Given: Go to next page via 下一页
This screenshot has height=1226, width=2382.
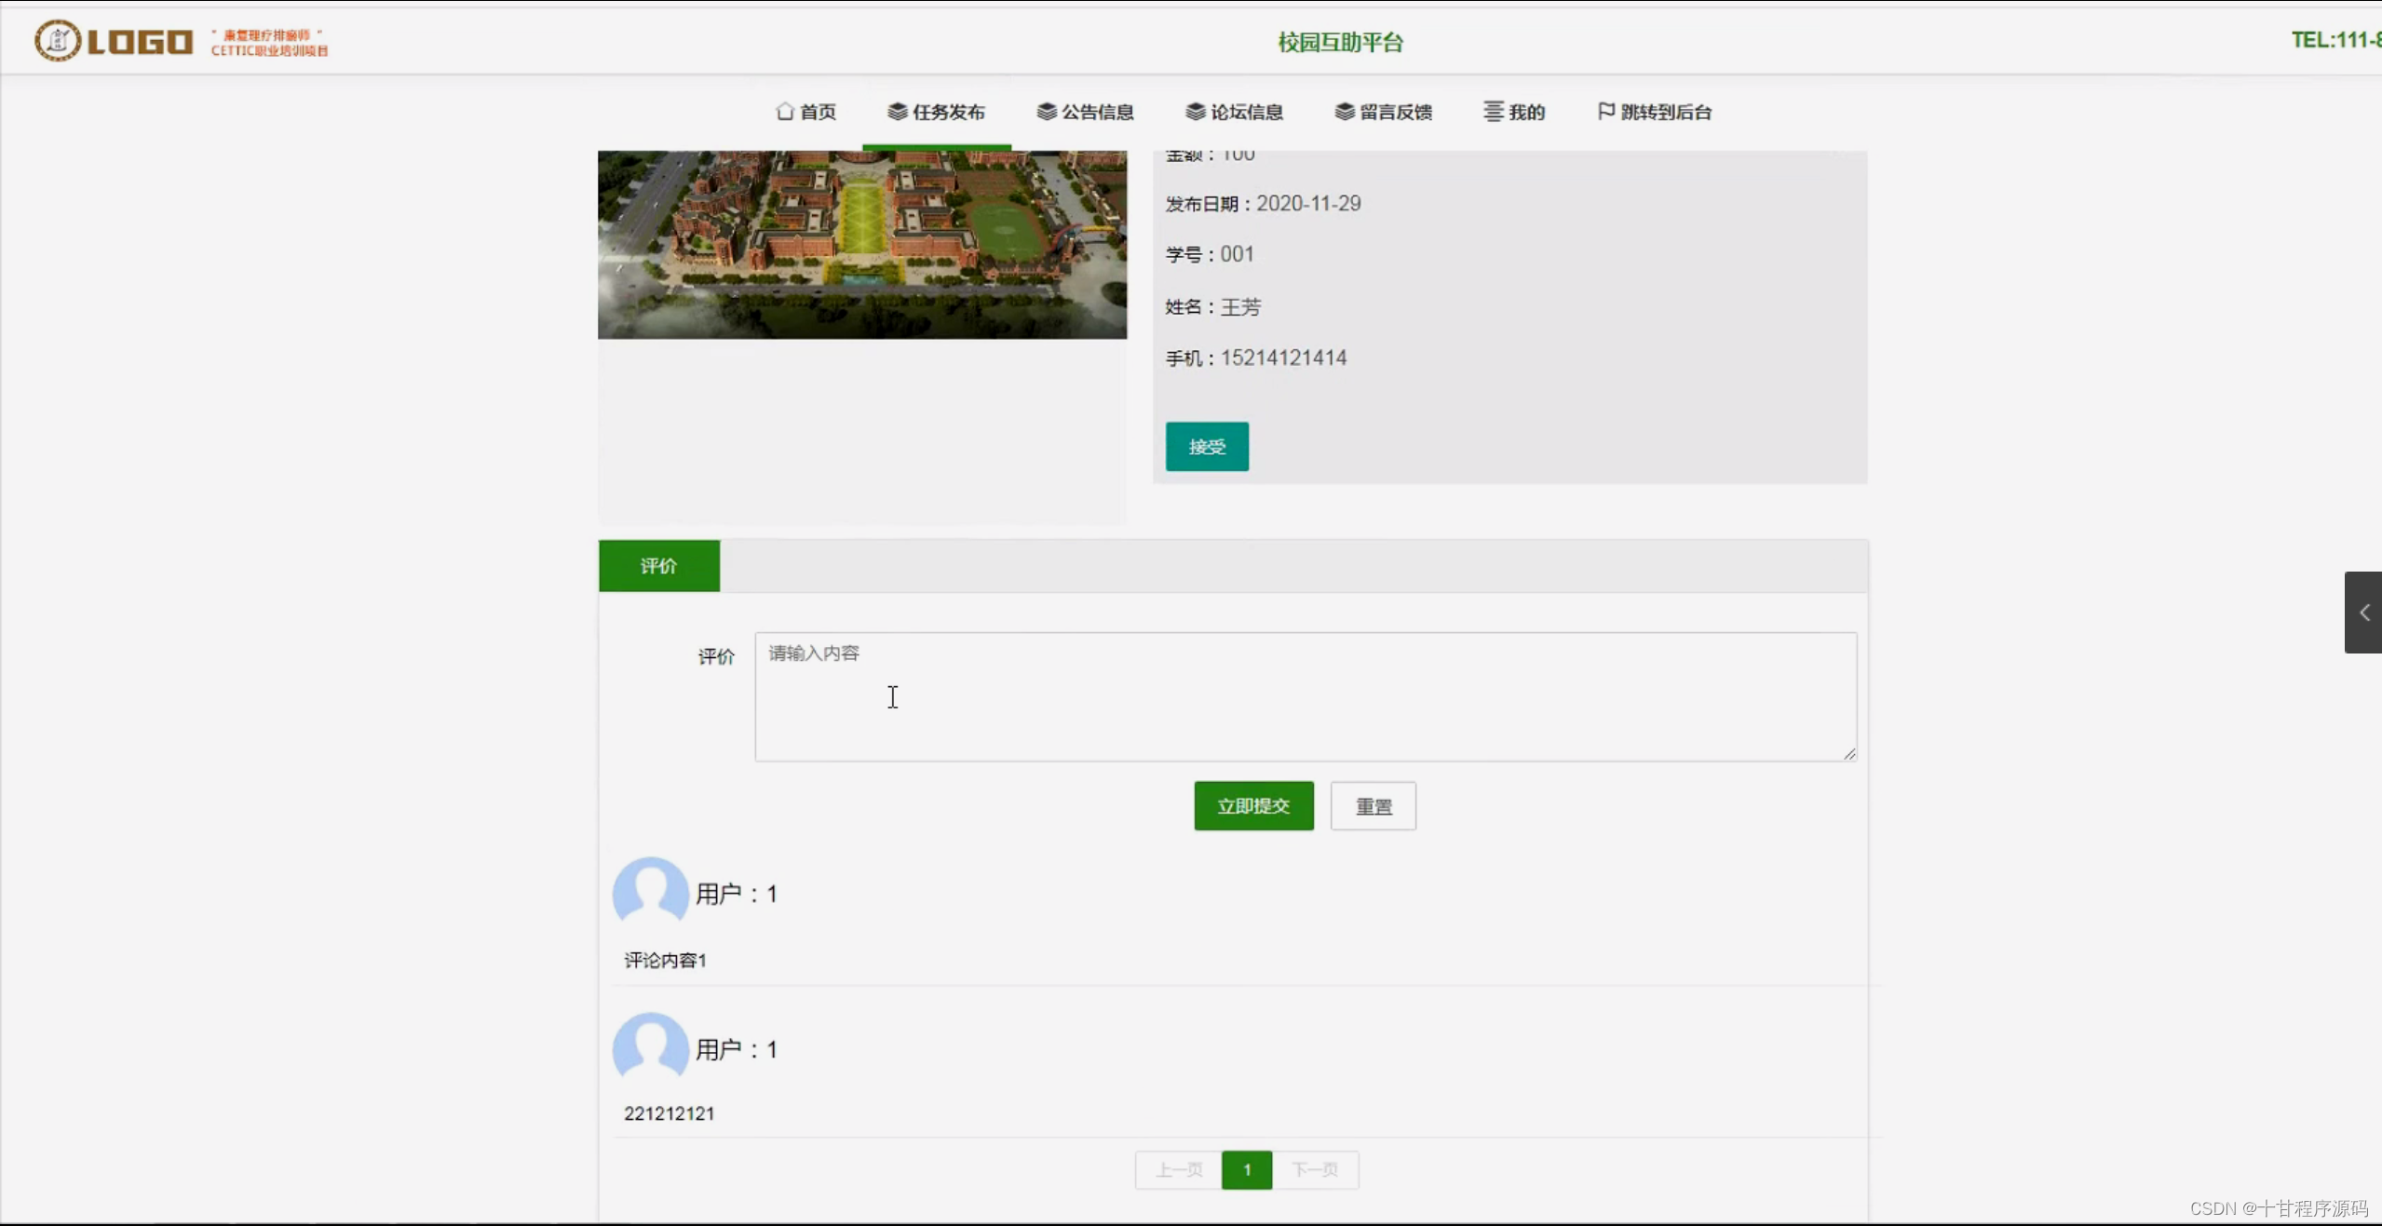Looking at the screenshot, I should pos(1316,1170).
